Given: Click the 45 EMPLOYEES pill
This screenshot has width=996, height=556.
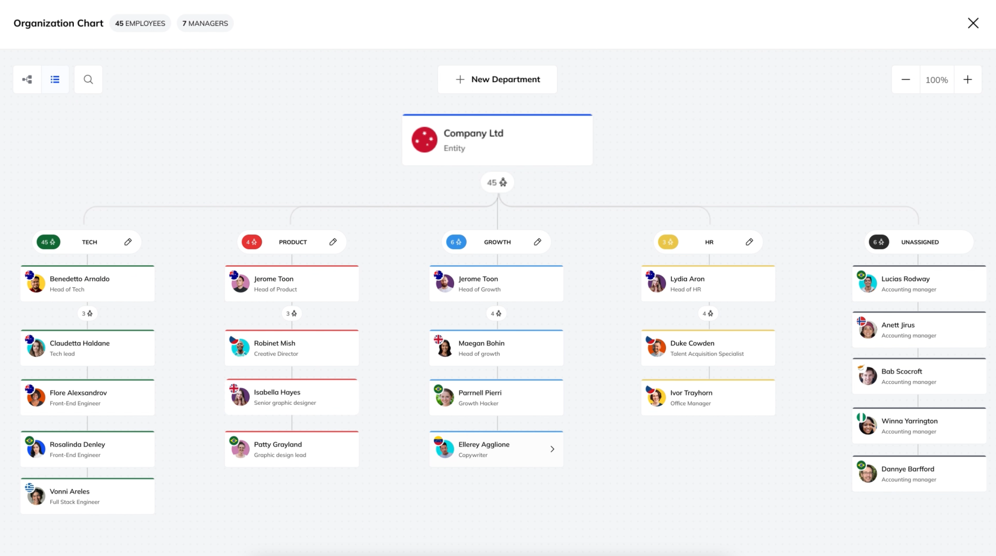Looking at the screenshot, I should point(140,23).
